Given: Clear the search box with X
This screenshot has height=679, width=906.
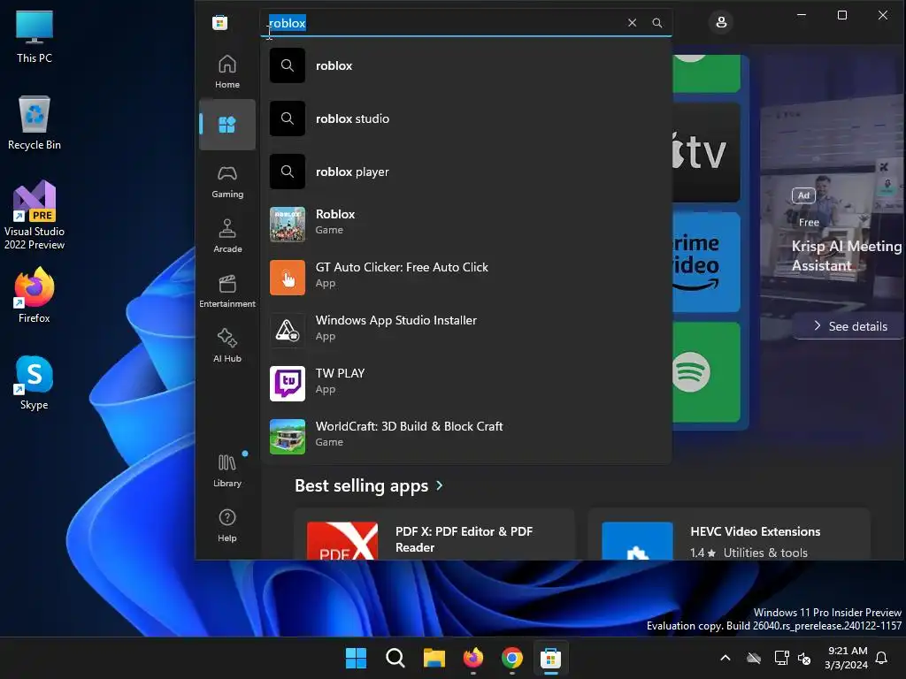Looking at the screenshot, I should 632,22.
